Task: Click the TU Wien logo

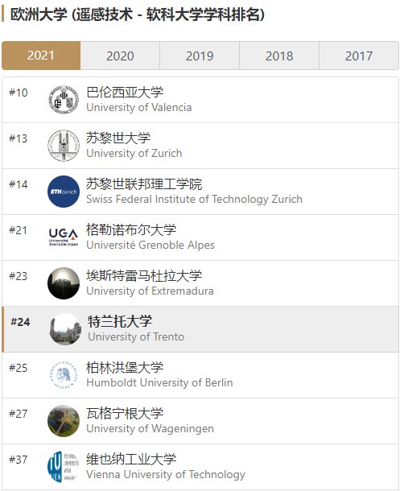Action: pyautogui.click(x=64, y=467)
